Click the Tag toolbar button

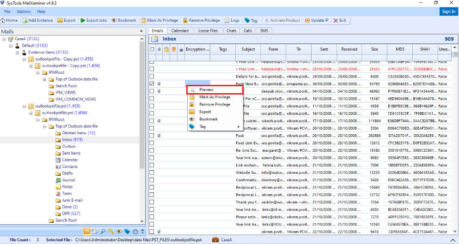point(251,20)
